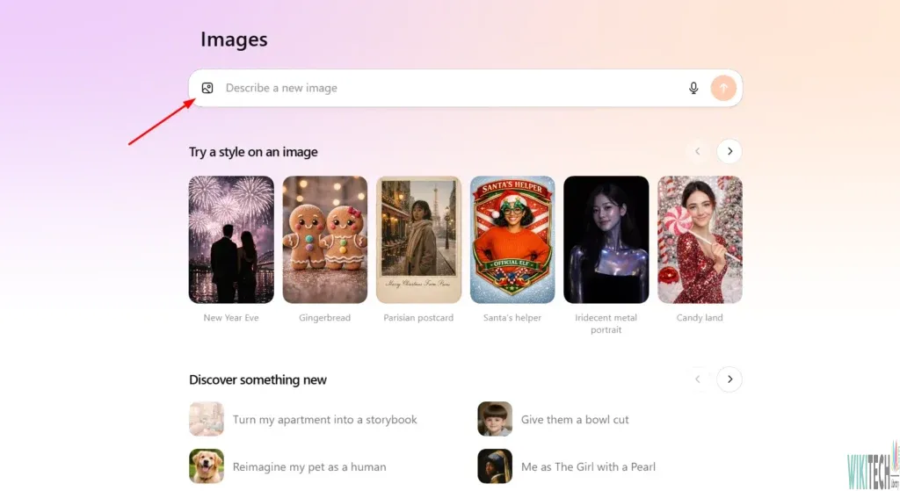Viewport: 900px width, 491px height.
Task: Click the add image icon in prompt box
Action: click(x=207, y=88)
